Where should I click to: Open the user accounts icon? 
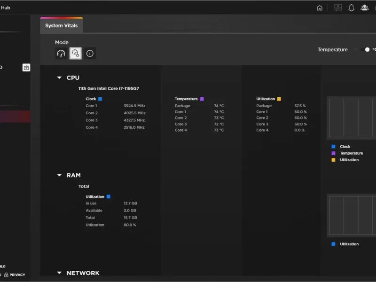coord(365,8)
